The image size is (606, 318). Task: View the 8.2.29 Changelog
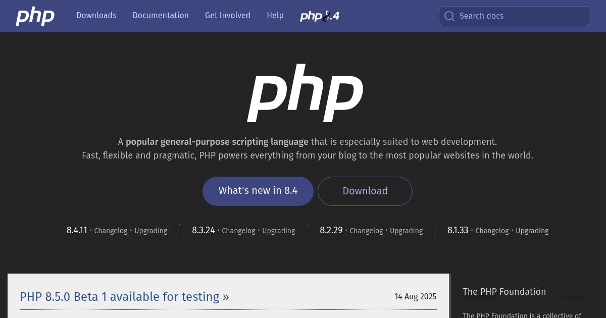coord(366,231)
